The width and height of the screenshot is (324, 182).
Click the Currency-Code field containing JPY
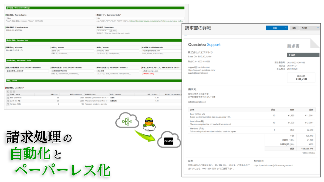coord(140,18)
